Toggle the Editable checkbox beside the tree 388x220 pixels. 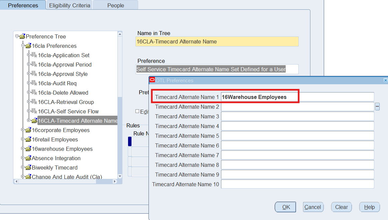(x=137, y=111)
